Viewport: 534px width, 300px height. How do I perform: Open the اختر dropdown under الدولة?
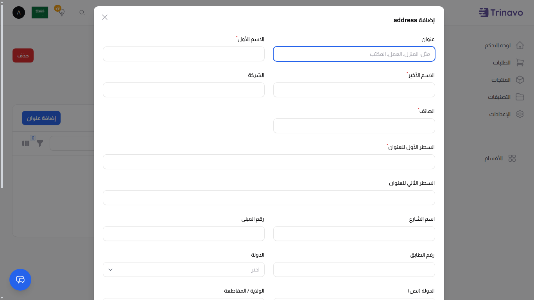pyautogui.click(x=184, y=270)
